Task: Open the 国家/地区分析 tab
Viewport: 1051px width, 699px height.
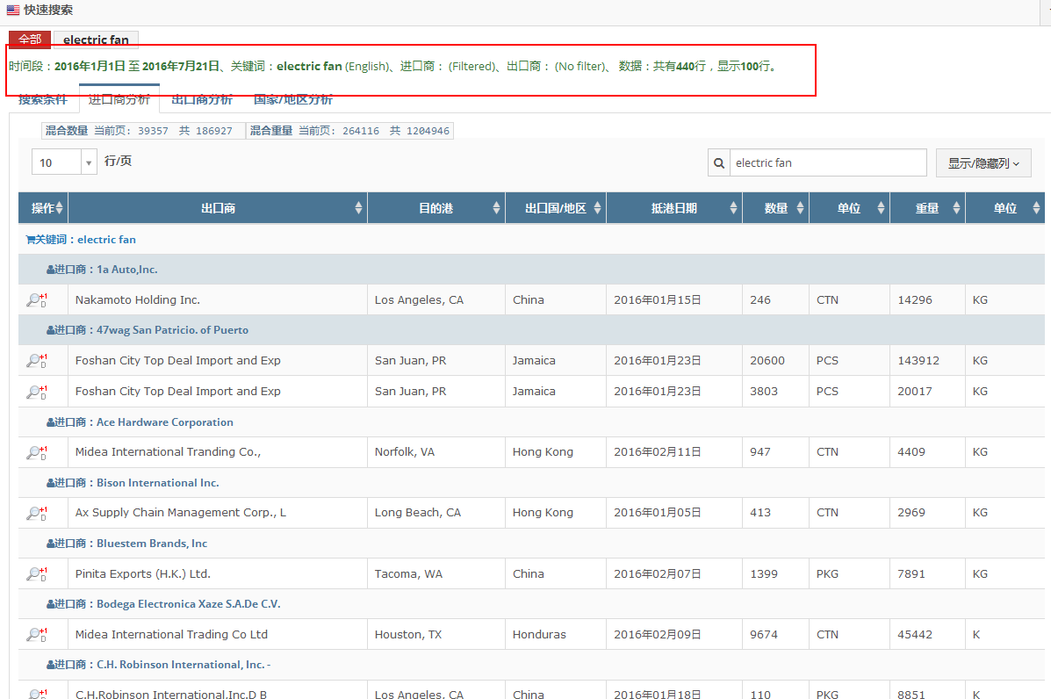Action: click(292, 100)
